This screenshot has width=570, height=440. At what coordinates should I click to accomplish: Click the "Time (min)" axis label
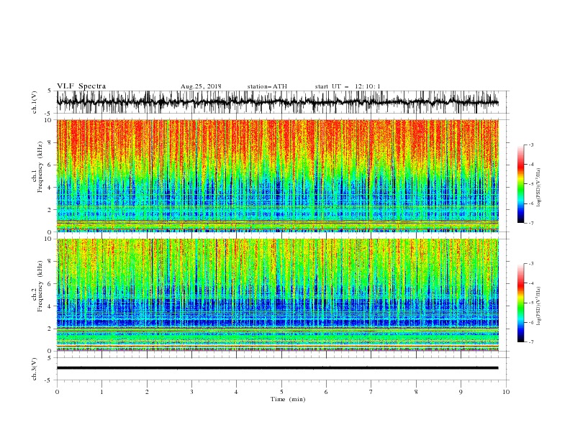[288, 399]
